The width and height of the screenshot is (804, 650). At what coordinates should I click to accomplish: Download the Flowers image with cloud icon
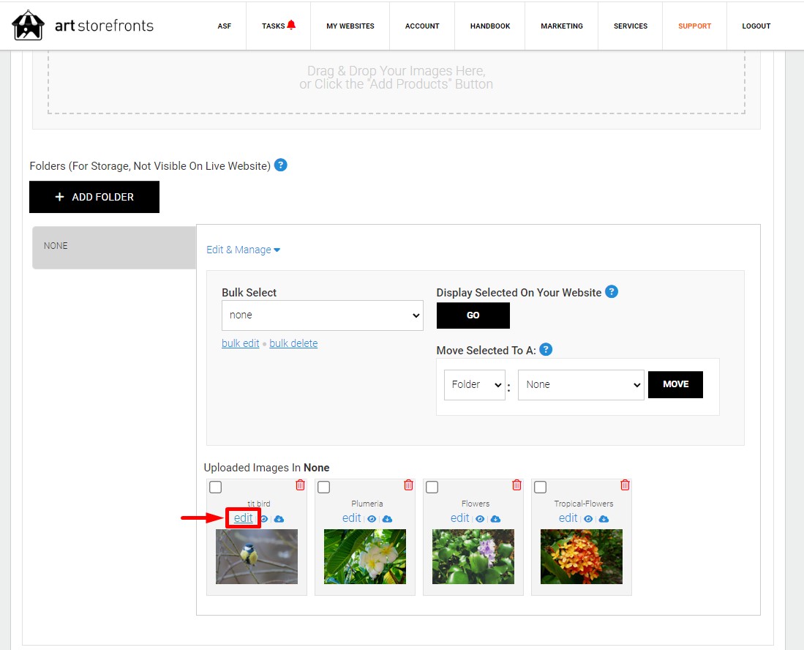tap(495, 519)
